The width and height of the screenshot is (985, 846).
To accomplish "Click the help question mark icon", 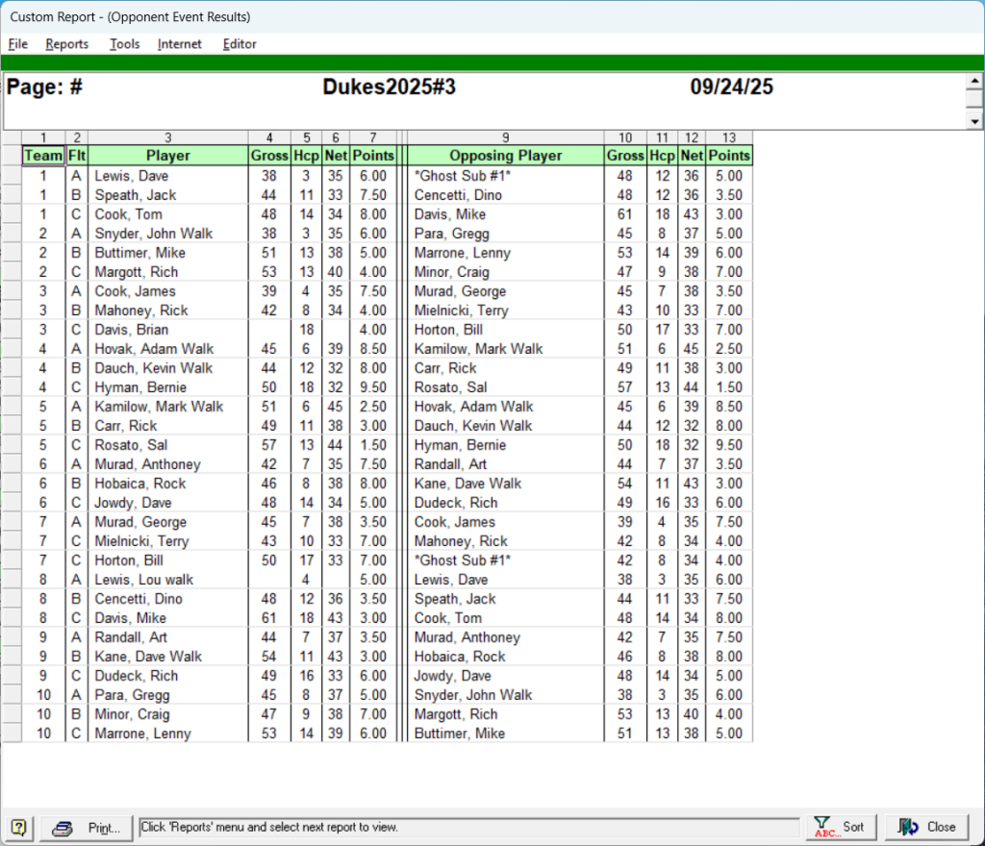I will coord(20,827).
